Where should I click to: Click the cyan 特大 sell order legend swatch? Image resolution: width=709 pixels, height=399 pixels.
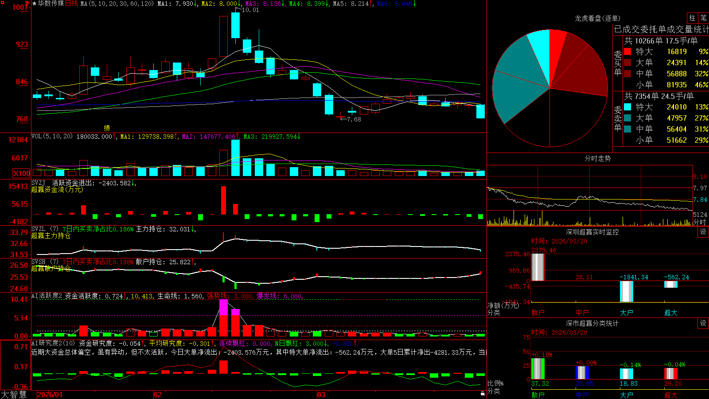[x=627, y=107]
